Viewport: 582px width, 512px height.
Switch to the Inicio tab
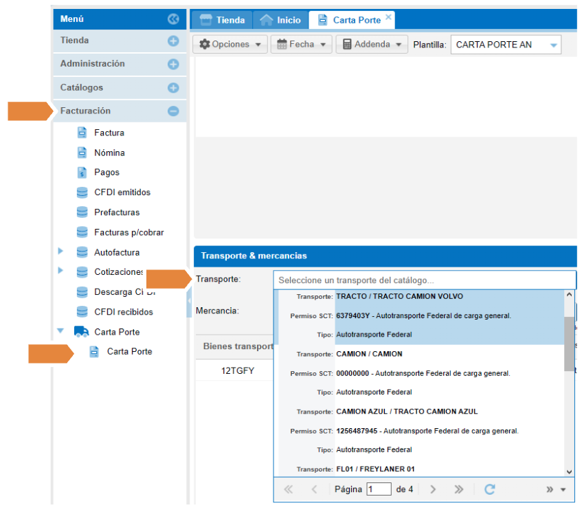point(280,20)
